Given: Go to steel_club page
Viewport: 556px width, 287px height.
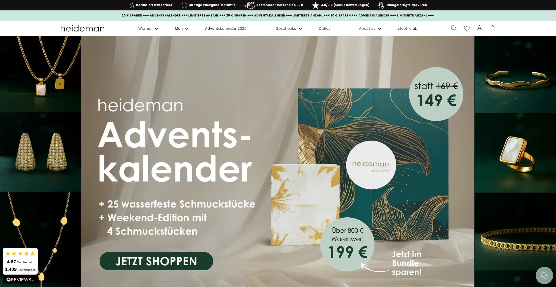Looking at the screenshot, I should 408,29.
